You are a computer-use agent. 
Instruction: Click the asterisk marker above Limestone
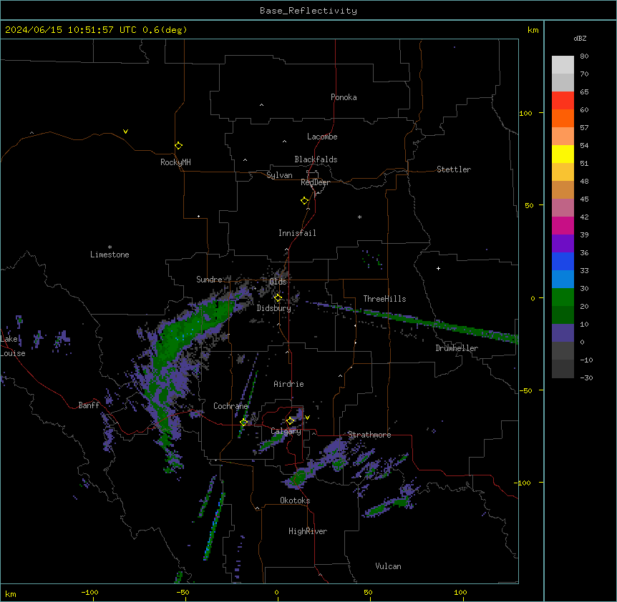point(110,247)
